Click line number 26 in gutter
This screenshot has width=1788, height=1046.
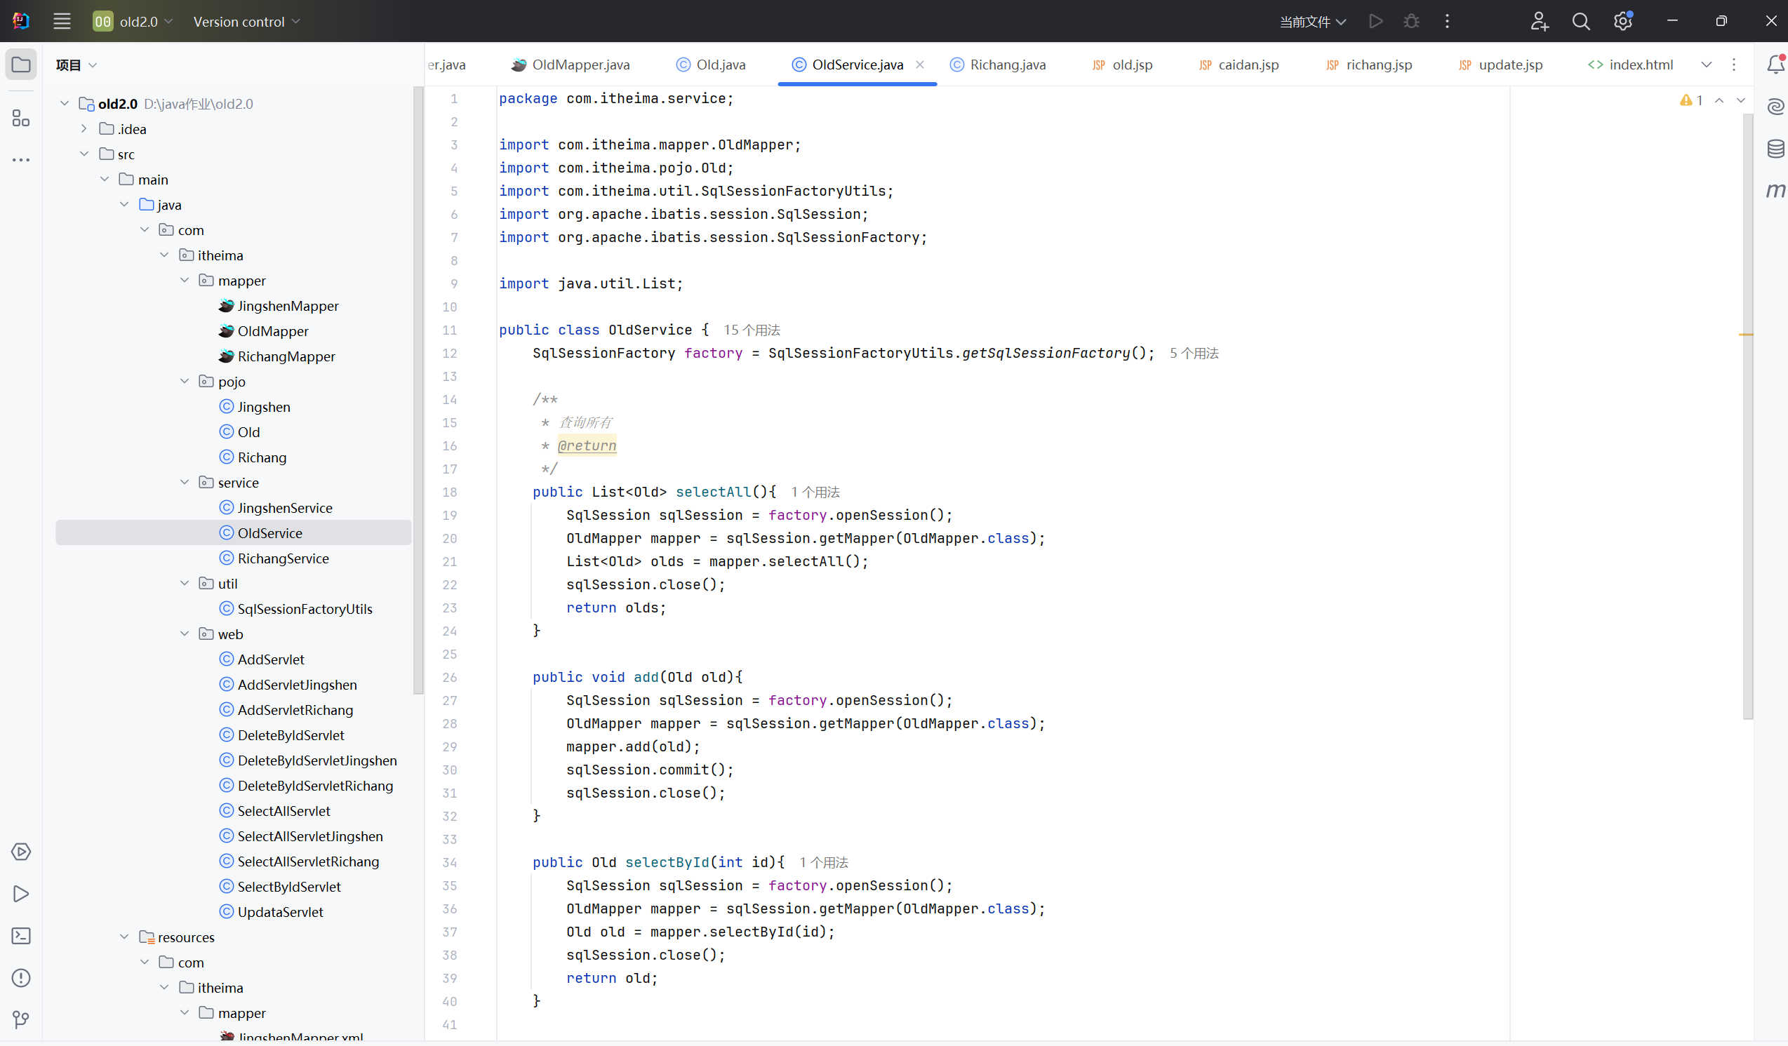tap(450, 677)
